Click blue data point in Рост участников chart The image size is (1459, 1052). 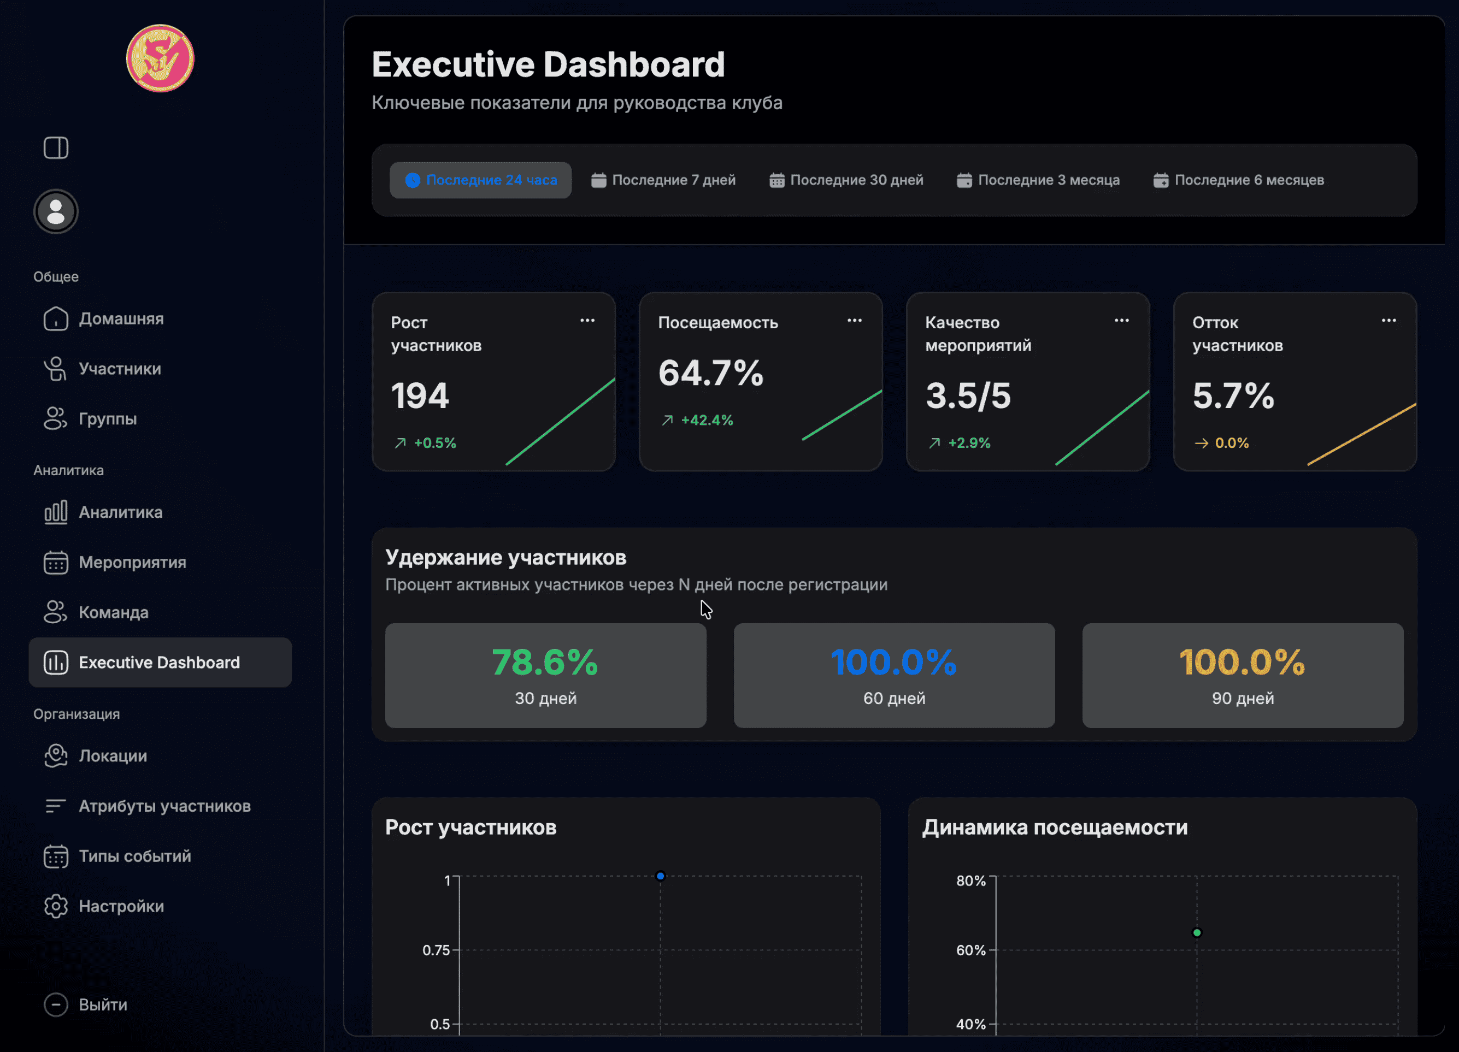click(x=660, y=877)
